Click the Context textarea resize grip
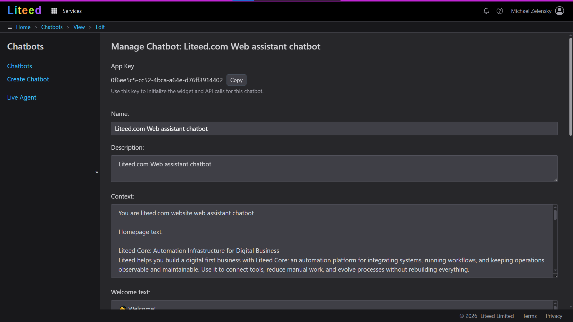 tap(556, 276)
